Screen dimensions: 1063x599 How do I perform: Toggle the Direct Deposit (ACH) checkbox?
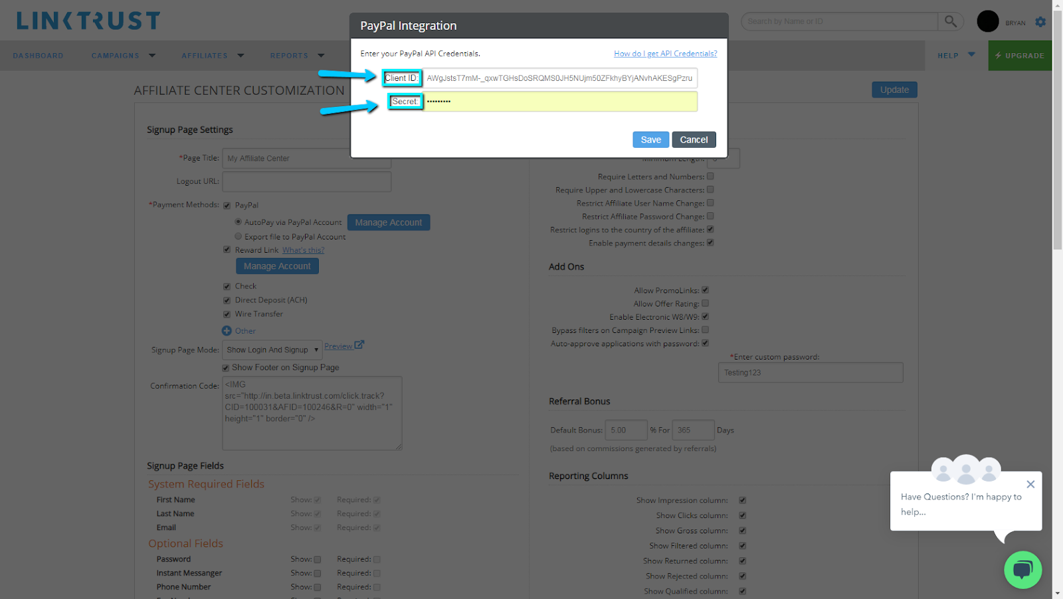click(227, 300)
